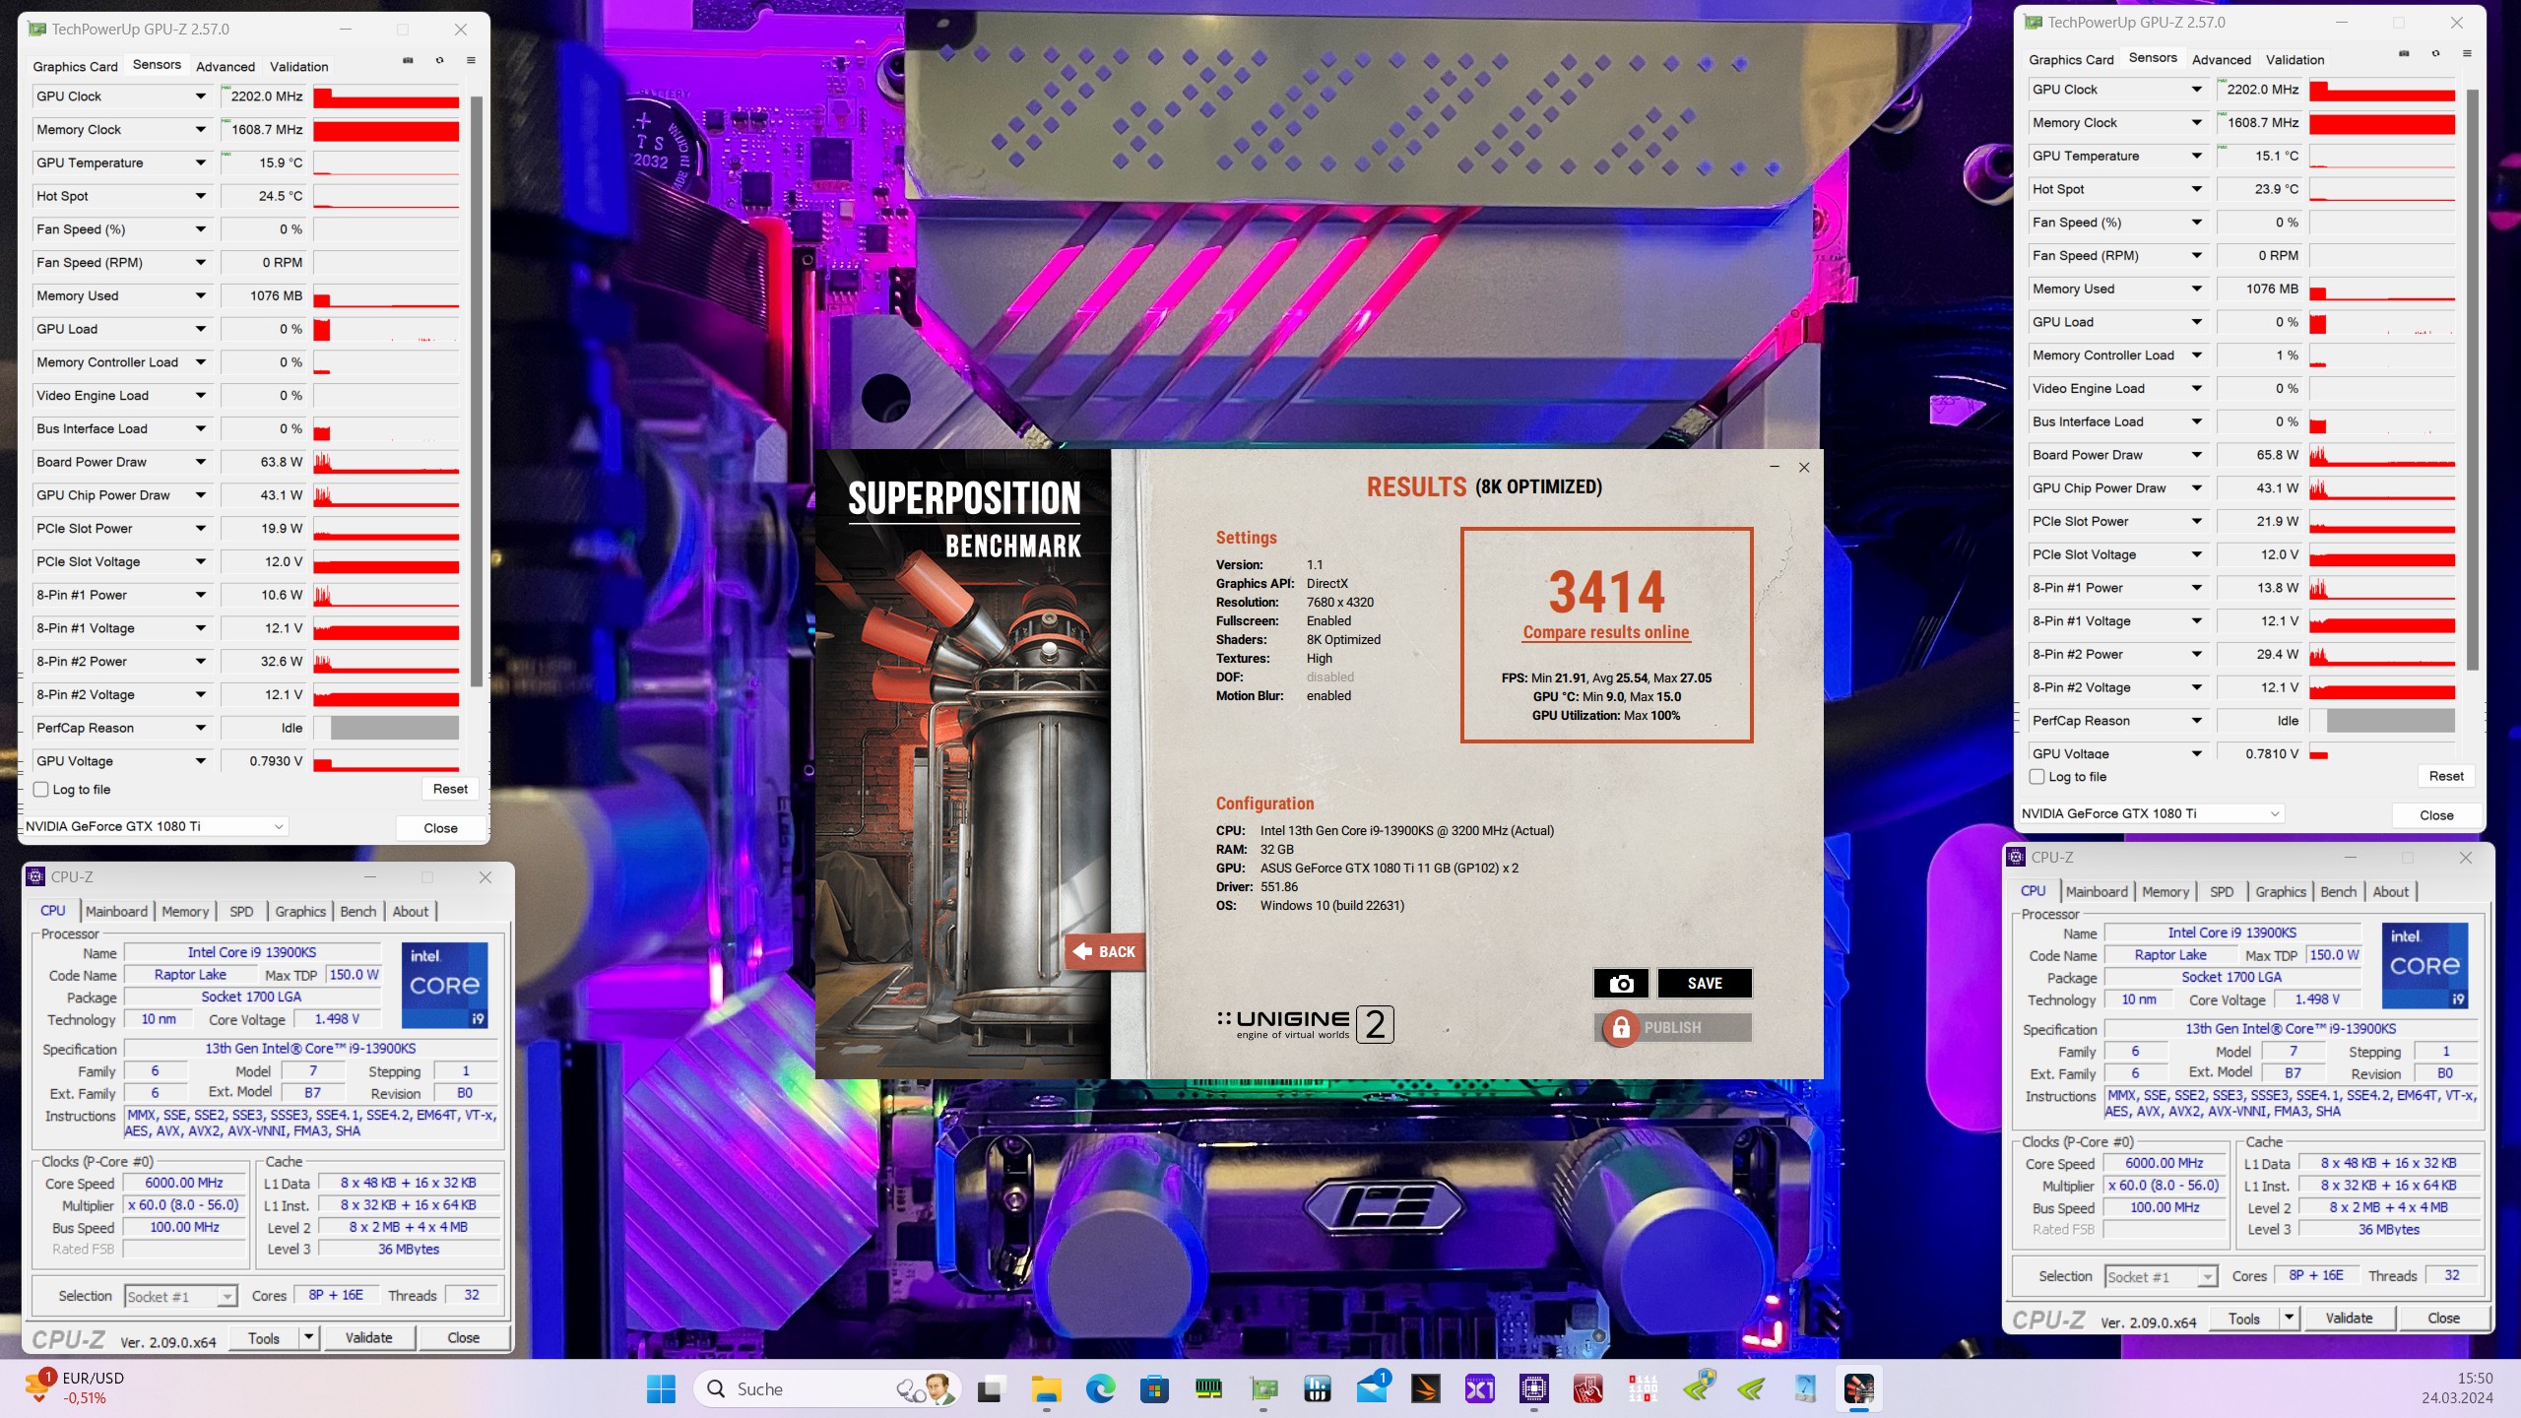Expand Memory Clock dropdown in right GPU-Z

point(2197,122)
